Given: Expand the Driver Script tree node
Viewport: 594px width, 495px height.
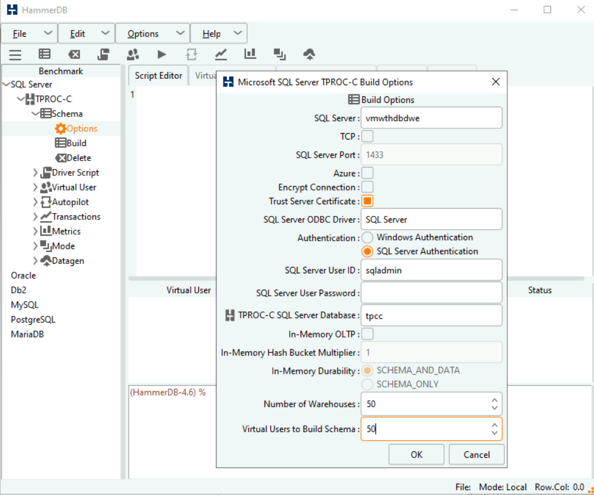Looking at the screenshot, I should [35, 172].
